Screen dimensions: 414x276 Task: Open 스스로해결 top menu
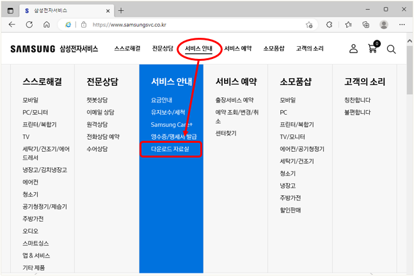click(x=127, y=49)
